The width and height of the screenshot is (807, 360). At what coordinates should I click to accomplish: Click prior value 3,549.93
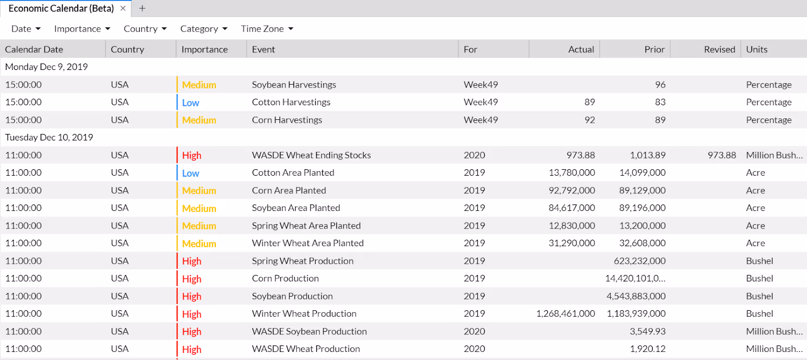point(648,331)
